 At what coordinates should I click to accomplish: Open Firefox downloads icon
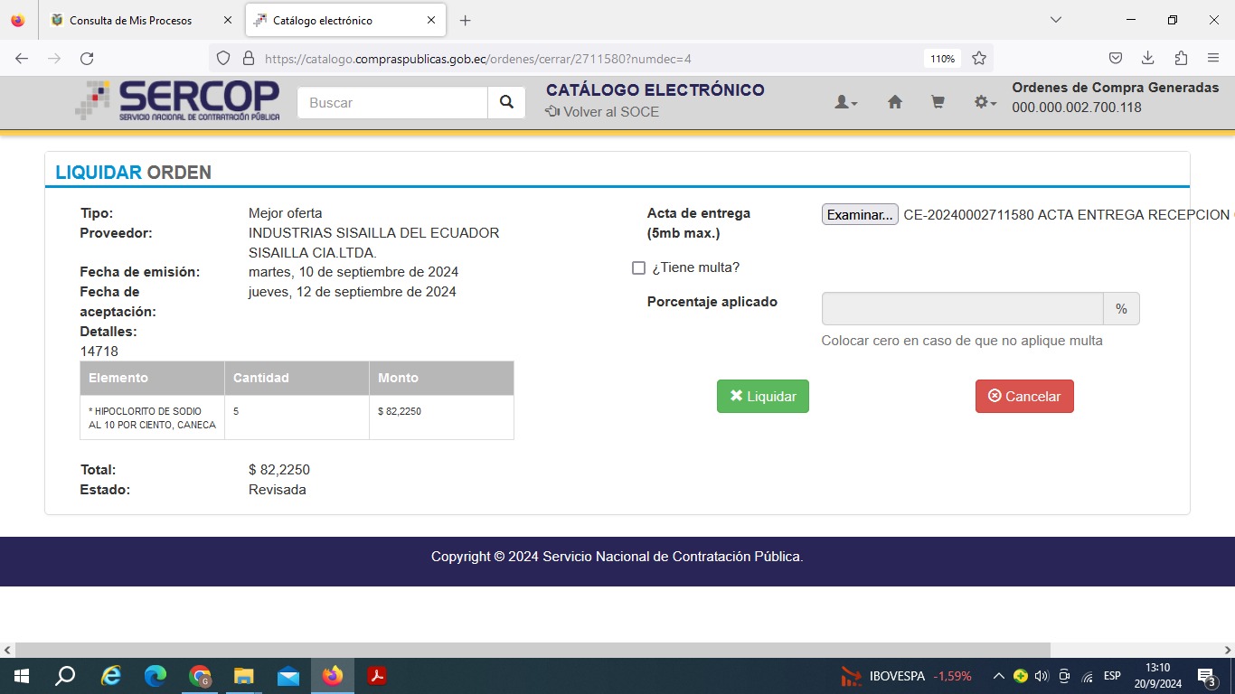pos(1147,59)
